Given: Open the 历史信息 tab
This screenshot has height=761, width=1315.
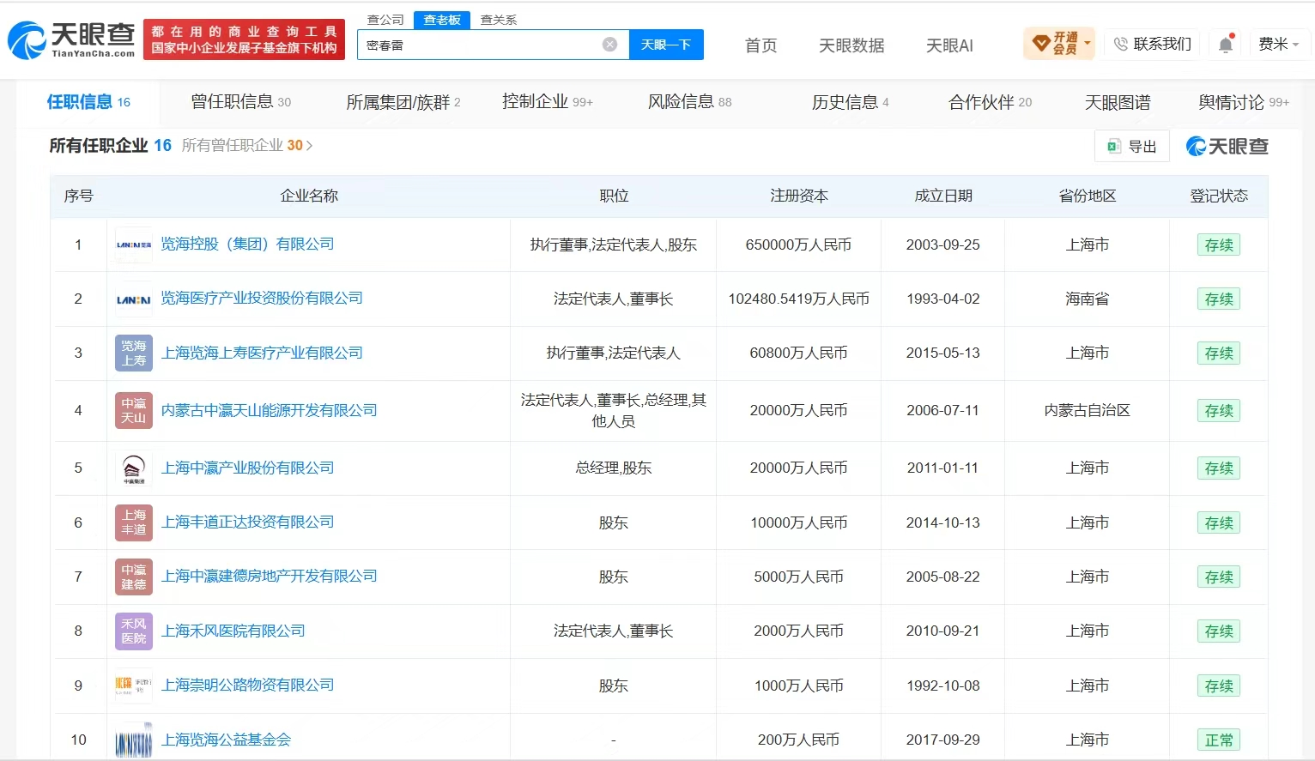Looking at the screenshot, I should click(851, 102).
